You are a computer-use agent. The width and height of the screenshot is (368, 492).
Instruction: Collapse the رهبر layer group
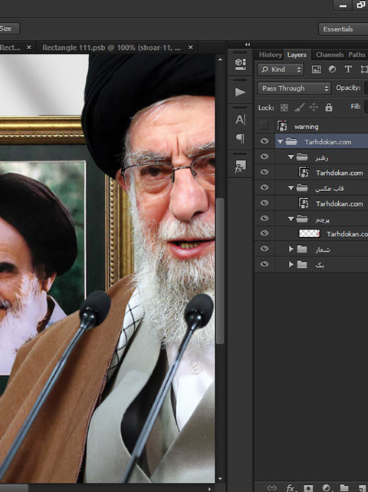pyautogui.click(x=291, y=157)
